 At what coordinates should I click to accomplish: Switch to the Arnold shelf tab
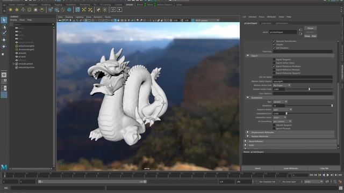point(130,4)
